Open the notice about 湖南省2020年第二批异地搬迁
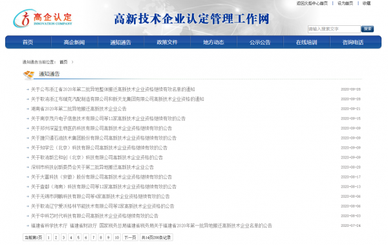This screenshot has width=388, height=245. pos(79,109)
